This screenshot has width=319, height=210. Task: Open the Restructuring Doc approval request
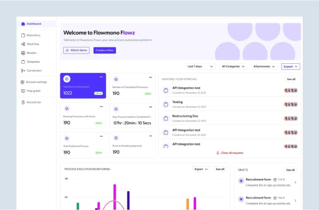coord(230,118)
